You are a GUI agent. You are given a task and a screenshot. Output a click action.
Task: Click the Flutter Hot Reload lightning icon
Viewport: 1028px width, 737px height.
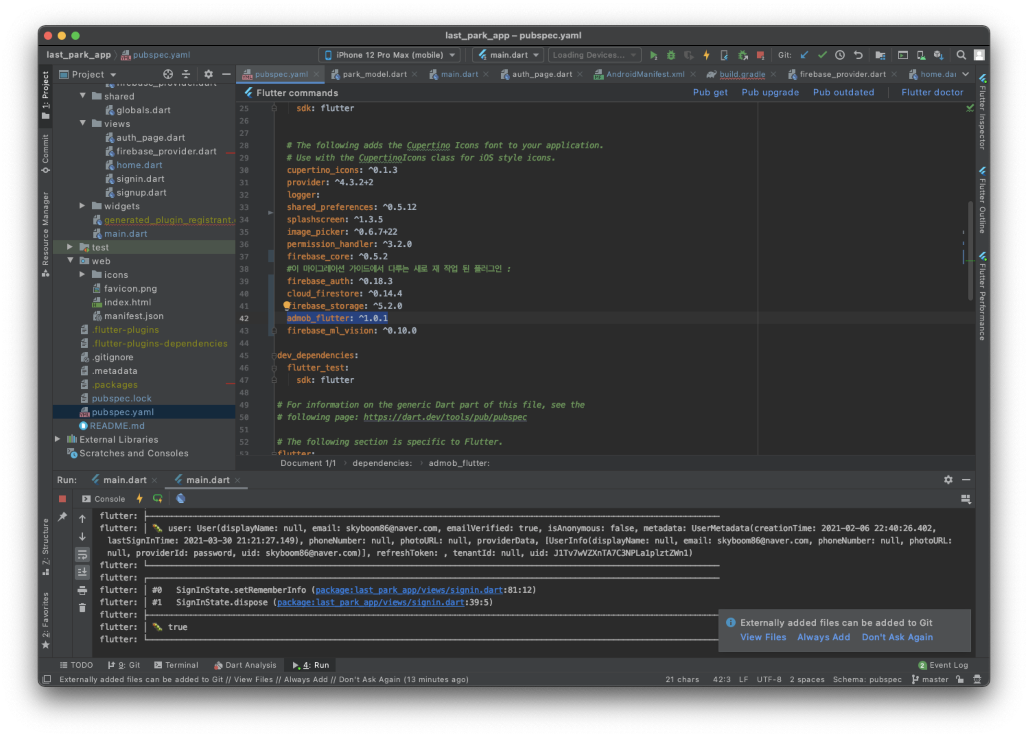[x=706, y=55]
